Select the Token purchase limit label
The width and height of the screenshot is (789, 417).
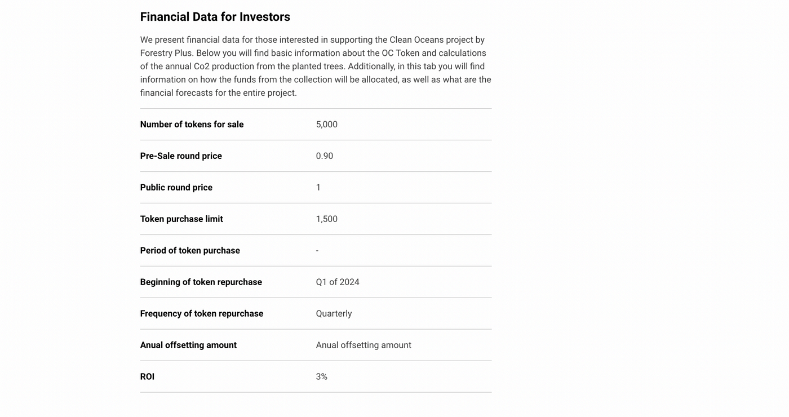tap(181, 219)
